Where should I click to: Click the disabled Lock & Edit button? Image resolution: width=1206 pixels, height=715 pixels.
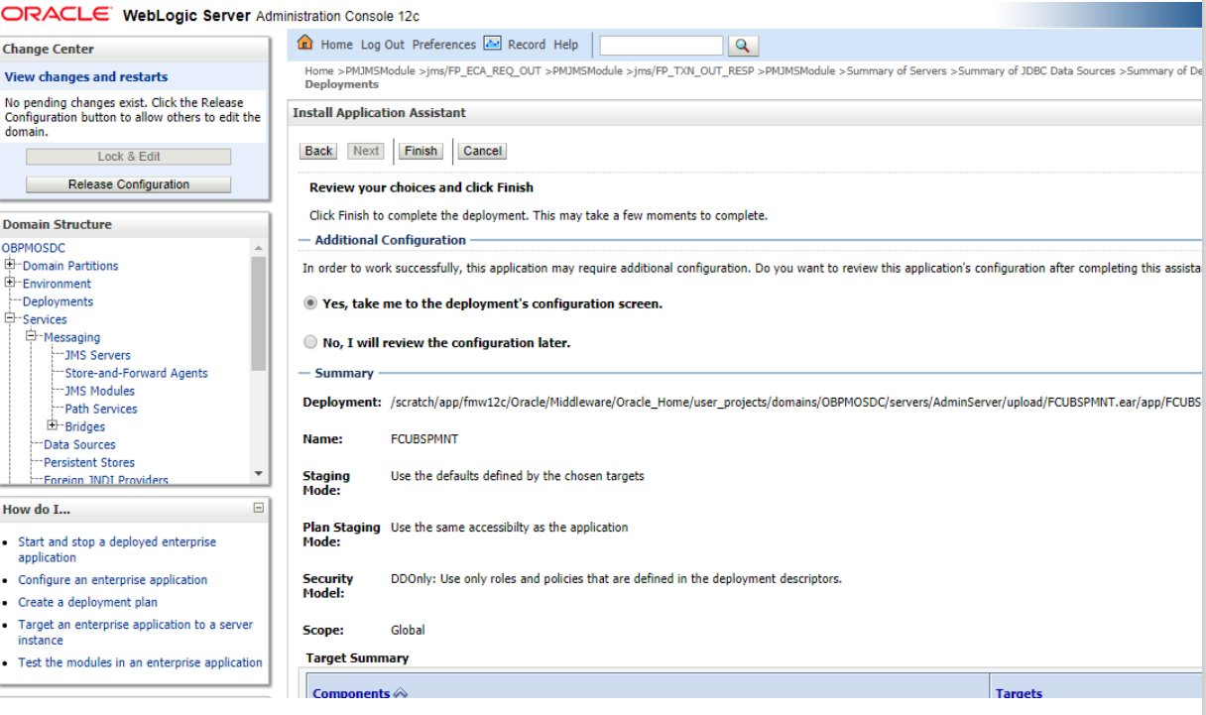pyautogui.click(x=129, y=157)
